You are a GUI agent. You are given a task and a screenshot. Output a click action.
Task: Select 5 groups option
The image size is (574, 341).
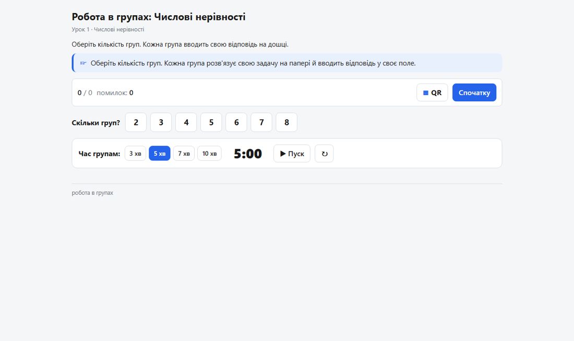(211, 122)
